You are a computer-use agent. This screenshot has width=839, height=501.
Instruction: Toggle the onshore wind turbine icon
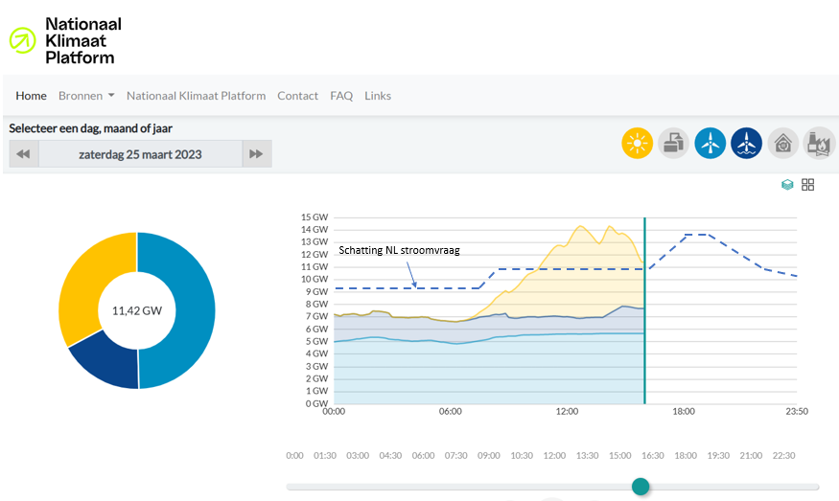(711, 144)
